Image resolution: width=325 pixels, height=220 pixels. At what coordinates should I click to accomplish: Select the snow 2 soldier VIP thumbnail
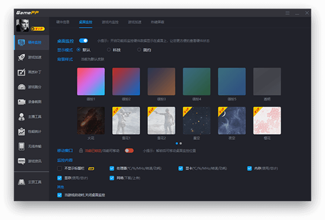click(161, 121)
